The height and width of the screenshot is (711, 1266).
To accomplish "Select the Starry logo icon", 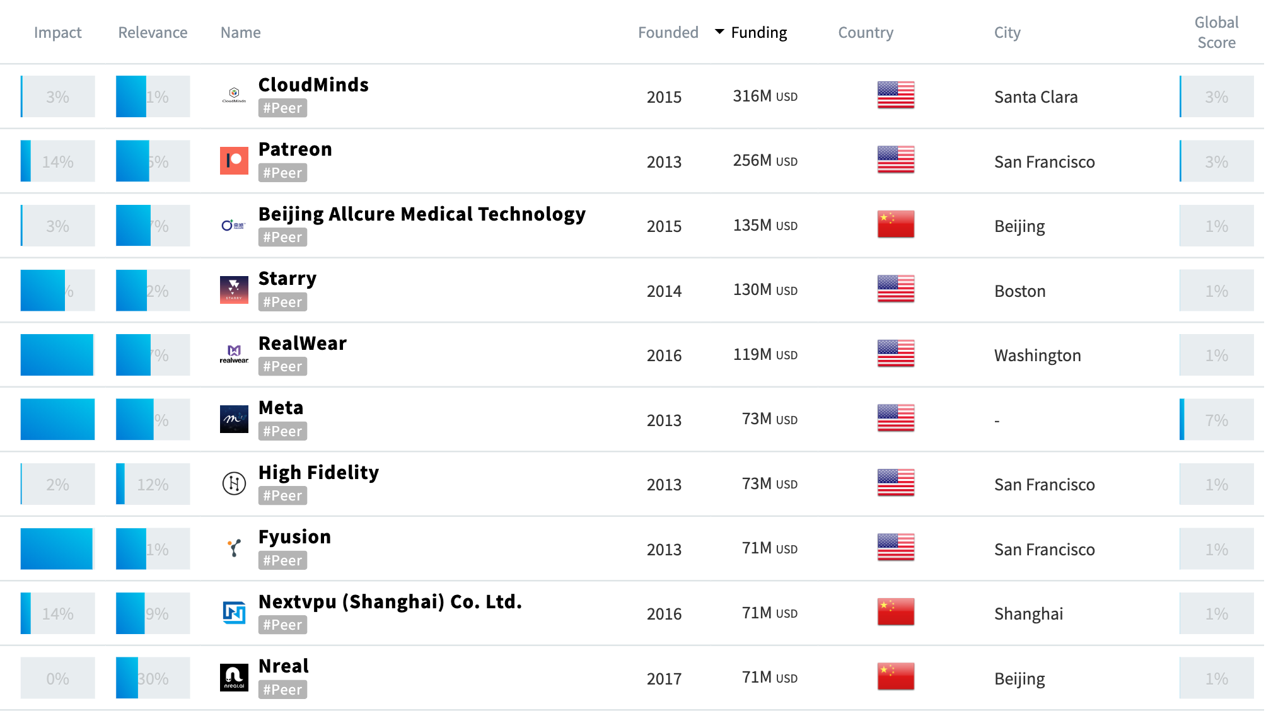I will point(233,289).
